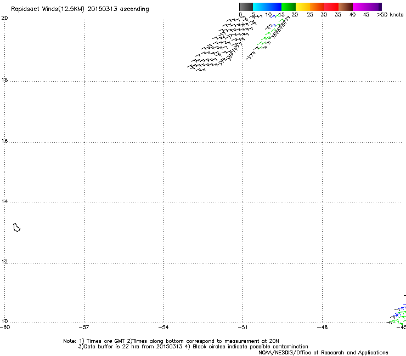The width and height of the screenshot is (406, 356).
Task: Click the latitude label 20
Action: pyautogui.click(x=4, y=18)
